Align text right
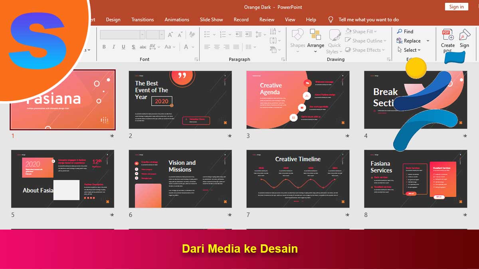 coord(226,47)
